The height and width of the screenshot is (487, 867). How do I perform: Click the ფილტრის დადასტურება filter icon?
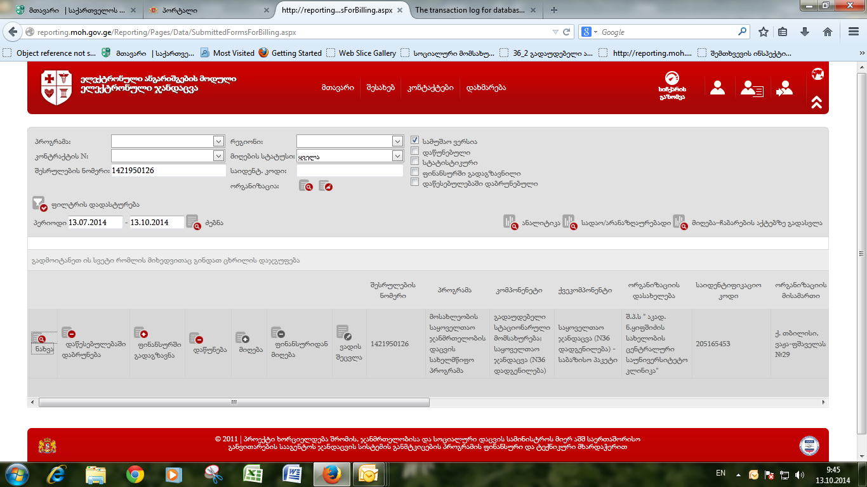[39, 204]
